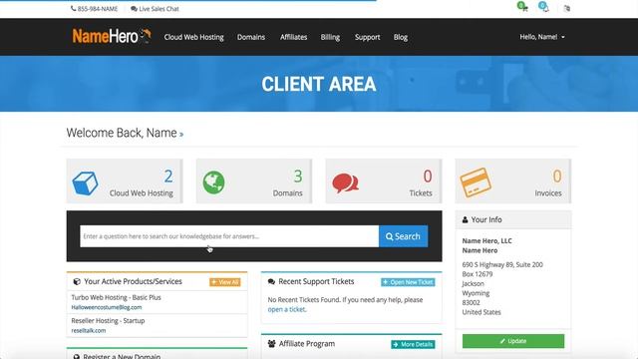
Task: Click the 'United States' country text
Action: [x=481, y=312]
